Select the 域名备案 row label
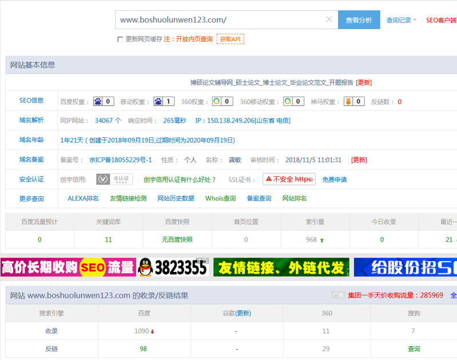This screenshot has width=457, height=360. click(31, 160)
